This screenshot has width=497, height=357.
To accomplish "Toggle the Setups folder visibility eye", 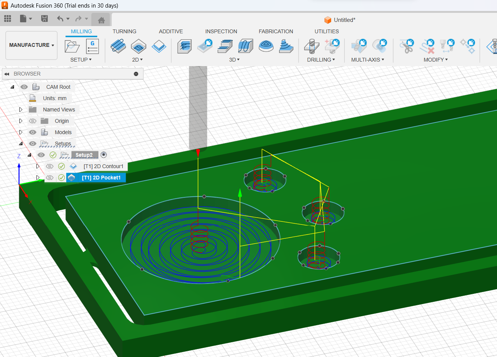I will point(33,144).
